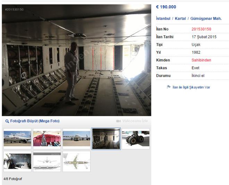Click the large cargo hold main photo
Viewport: 229px width, 185px height.
pos(77,60)
